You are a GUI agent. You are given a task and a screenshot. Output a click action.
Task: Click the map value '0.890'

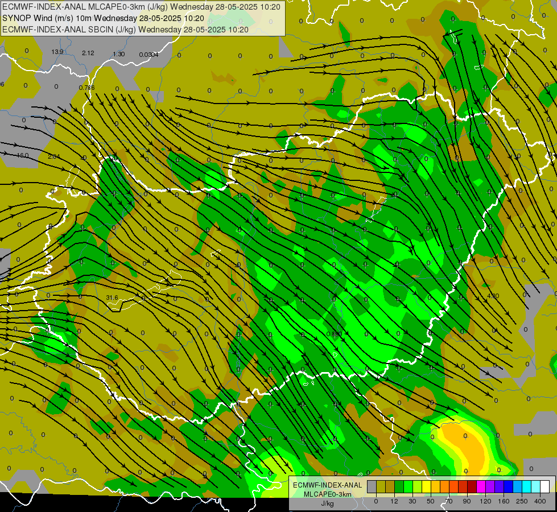point(334,334)
